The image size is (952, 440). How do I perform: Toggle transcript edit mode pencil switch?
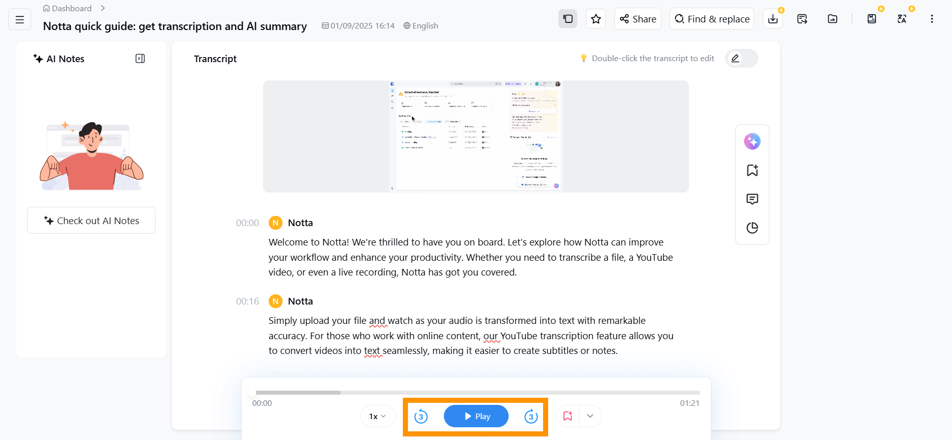741,59
